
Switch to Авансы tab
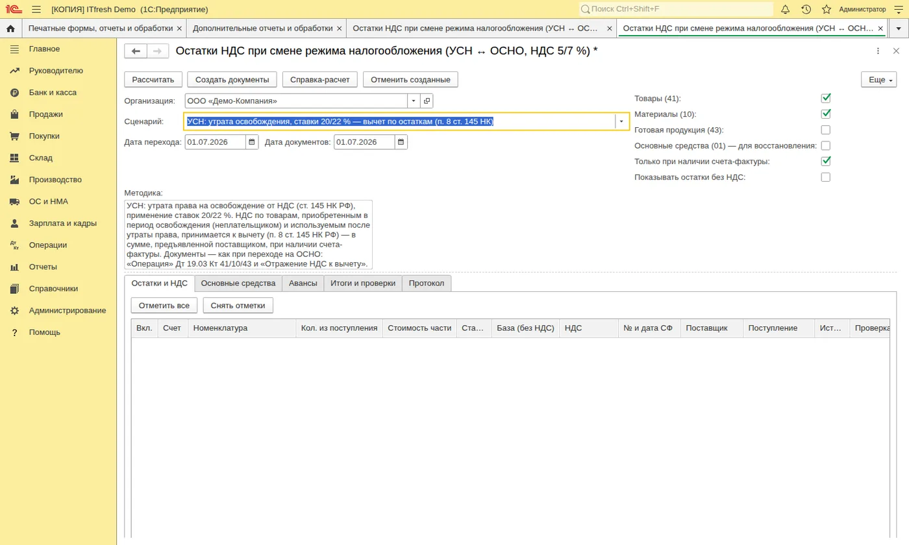pyautogui.click(x=303, y=284)
